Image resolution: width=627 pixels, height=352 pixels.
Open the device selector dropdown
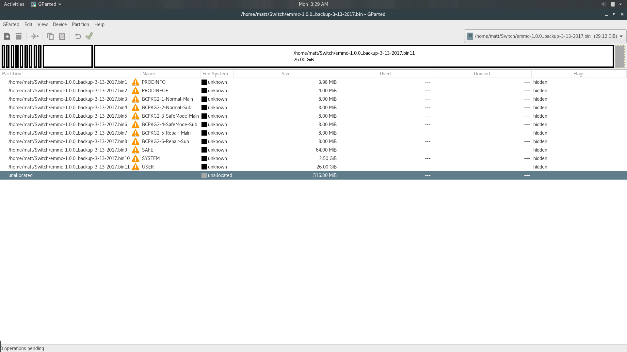point(545,36)
